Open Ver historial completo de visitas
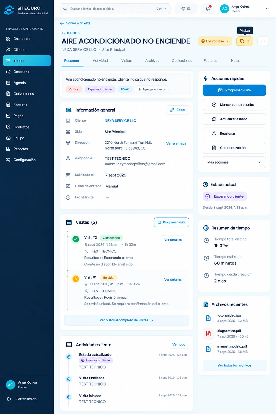The height and width of the screenshot is (414, 276). tap(126, 320)
